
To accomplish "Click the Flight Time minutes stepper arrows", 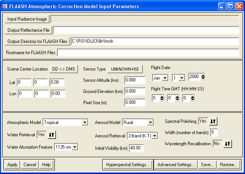I will tap(177, 98).
